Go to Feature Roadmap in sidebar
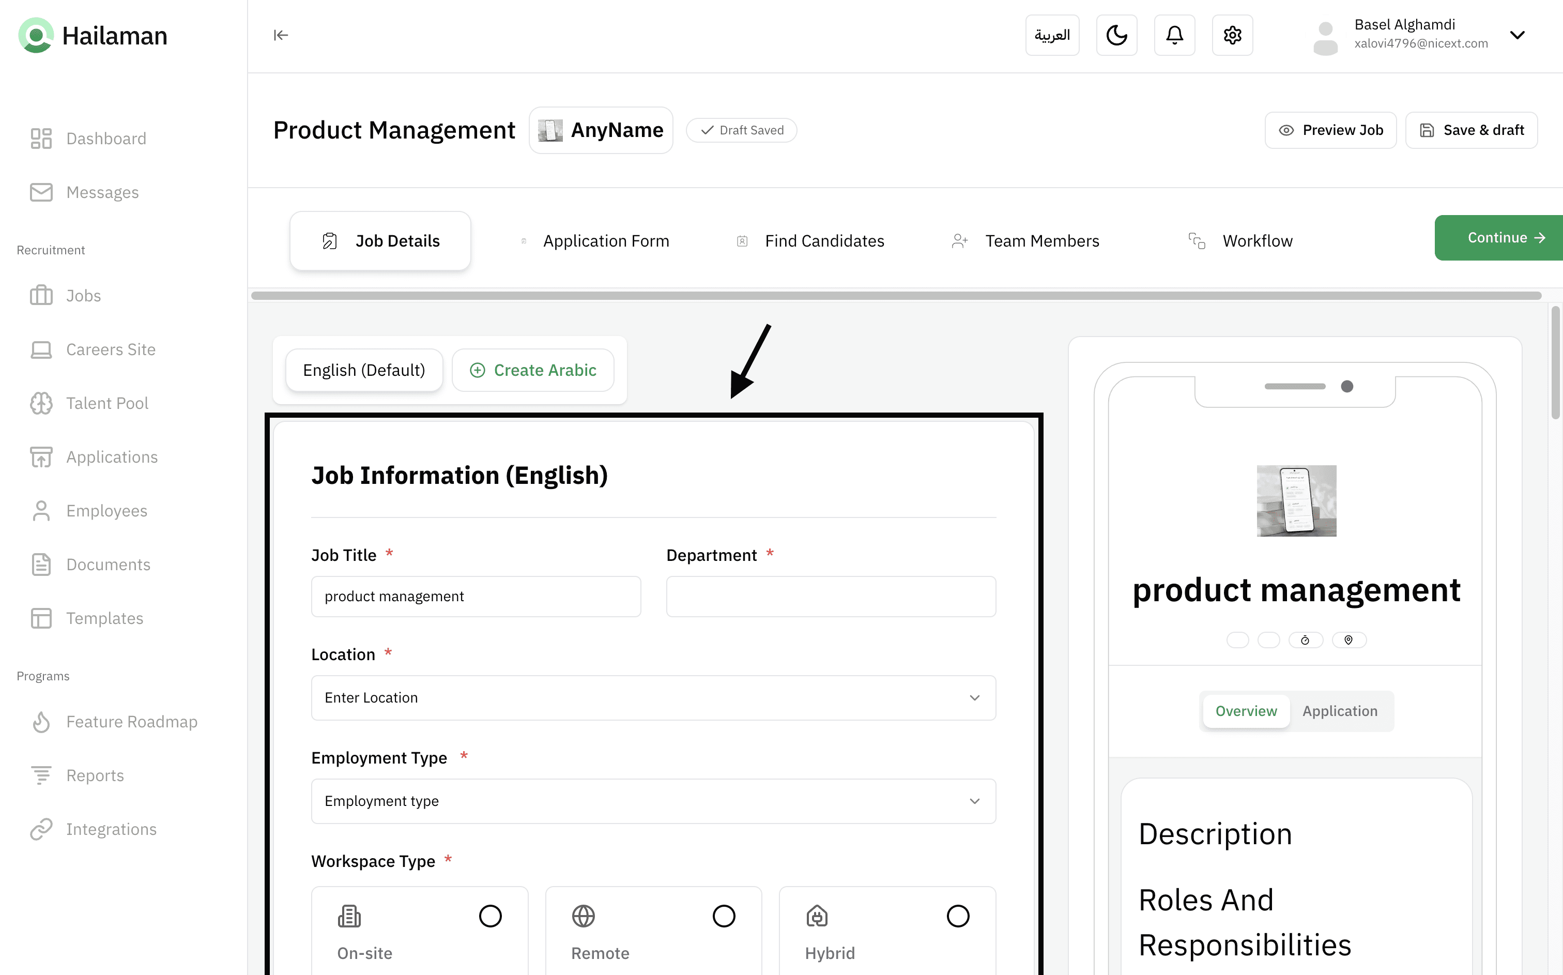The image size is (1563, 975). [x=131, y=722]
